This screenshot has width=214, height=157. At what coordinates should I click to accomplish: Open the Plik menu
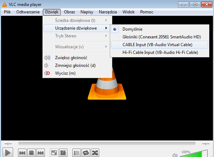click(7, 12)
